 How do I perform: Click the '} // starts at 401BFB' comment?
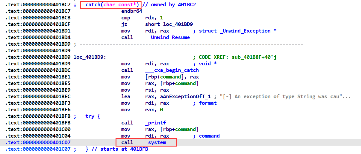(117, 149)
